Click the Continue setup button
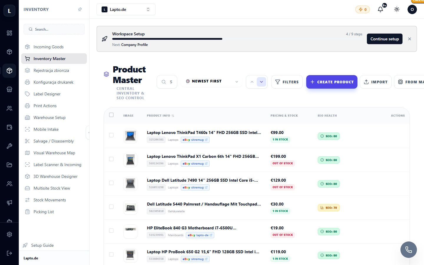424x265 pixels. [x=385, y=39]
